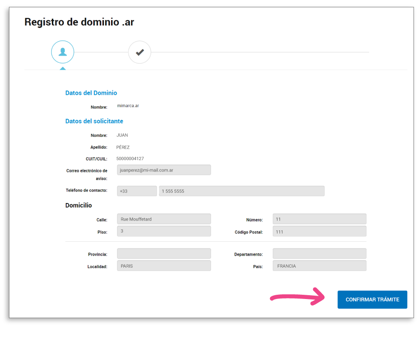
Task: Click the Correo electrónico de aviso field
Action: click(164, 170)
